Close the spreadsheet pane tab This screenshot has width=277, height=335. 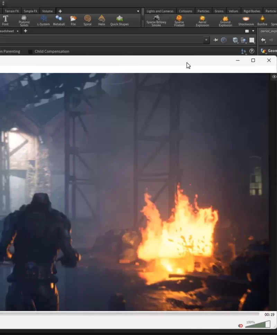[18, 31]
